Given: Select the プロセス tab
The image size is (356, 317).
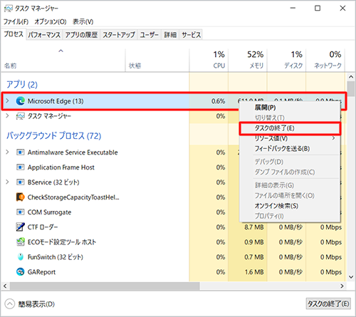Looking at the screenshot, I should point(14,34).
